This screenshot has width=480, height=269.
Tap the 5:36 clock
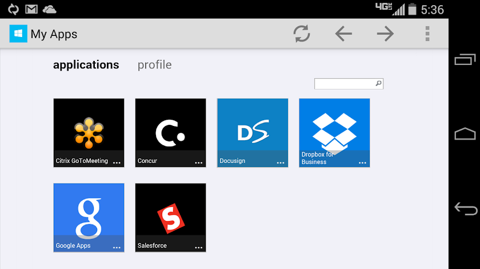click(432, 10)
